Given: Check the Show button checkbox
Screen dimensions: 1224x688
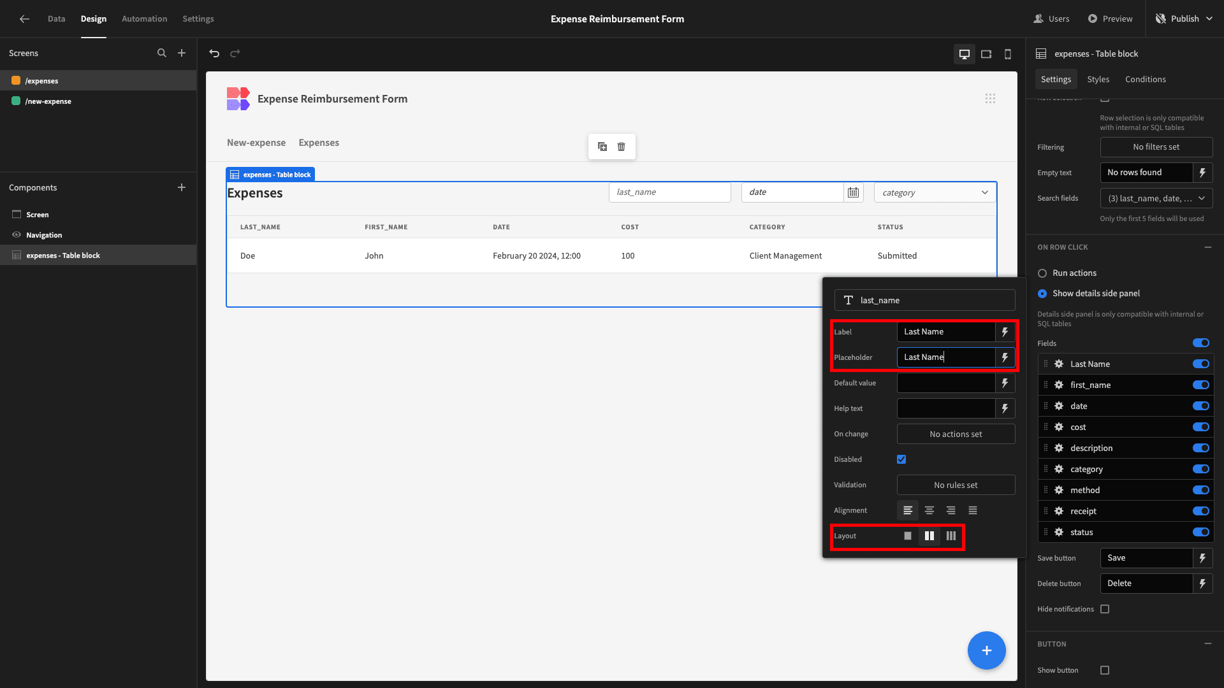Looking at the screenshot, I should [1105, 670].
